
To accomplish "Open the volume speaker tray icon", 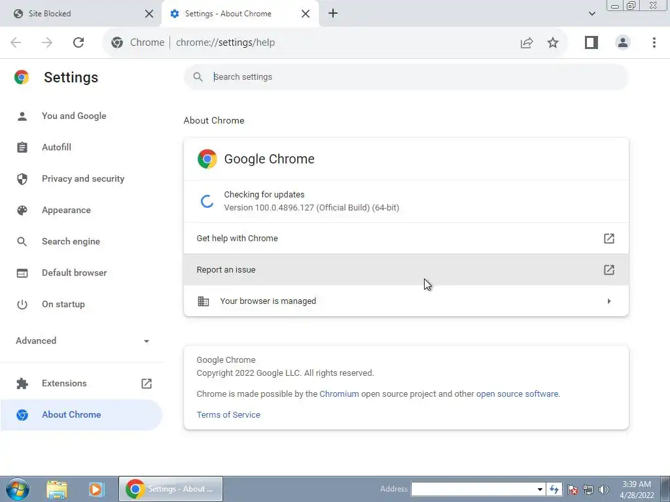I will click(604, 490).
